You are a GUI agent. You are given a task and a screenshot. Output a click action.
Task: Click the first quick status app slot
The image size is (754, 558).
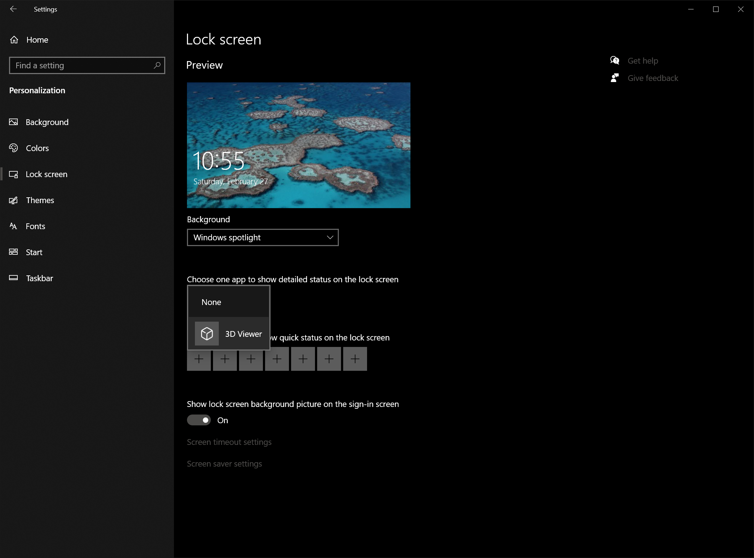click(199, 358)
